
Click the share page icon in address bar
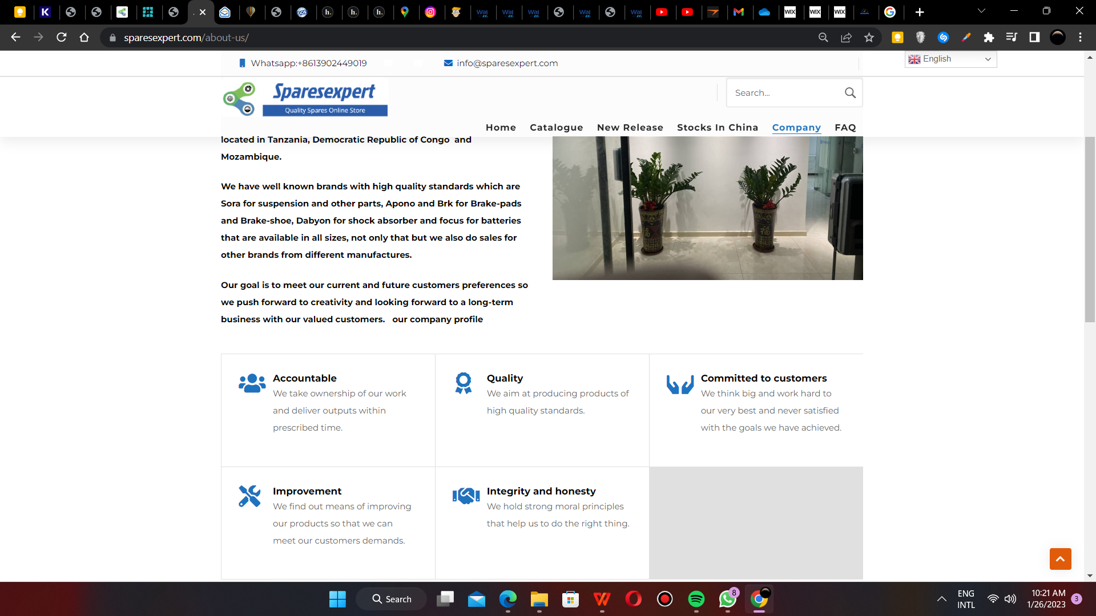pos(846,38)
